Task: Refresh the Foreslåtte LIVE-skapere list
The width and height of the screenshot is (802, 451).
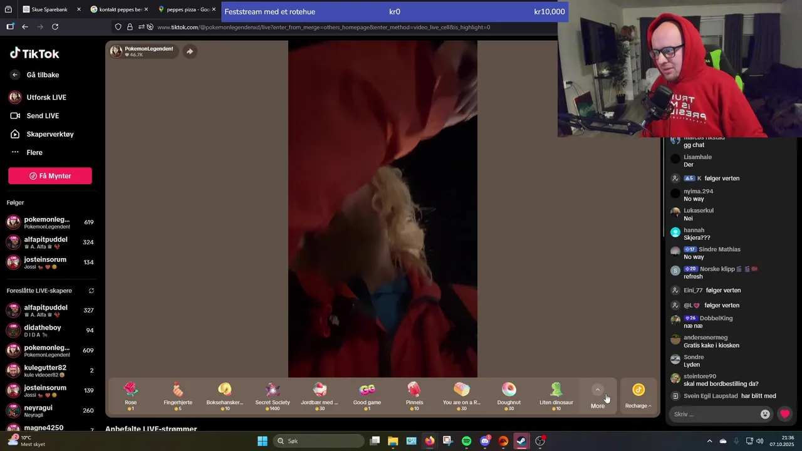Action: [x=91, y=291]
